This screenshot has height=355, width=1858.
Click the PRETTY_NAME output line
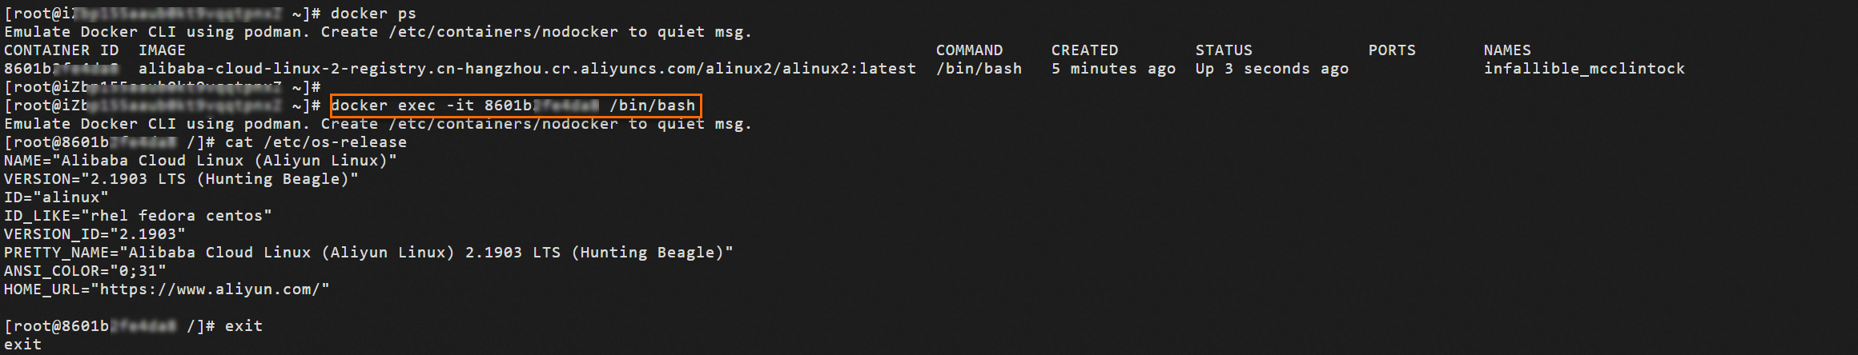coord(368,253)
